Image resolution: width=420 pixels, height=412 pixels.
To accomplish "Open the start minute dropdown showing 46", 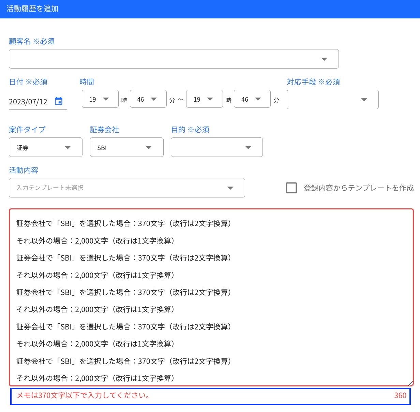I will (148, 99).
